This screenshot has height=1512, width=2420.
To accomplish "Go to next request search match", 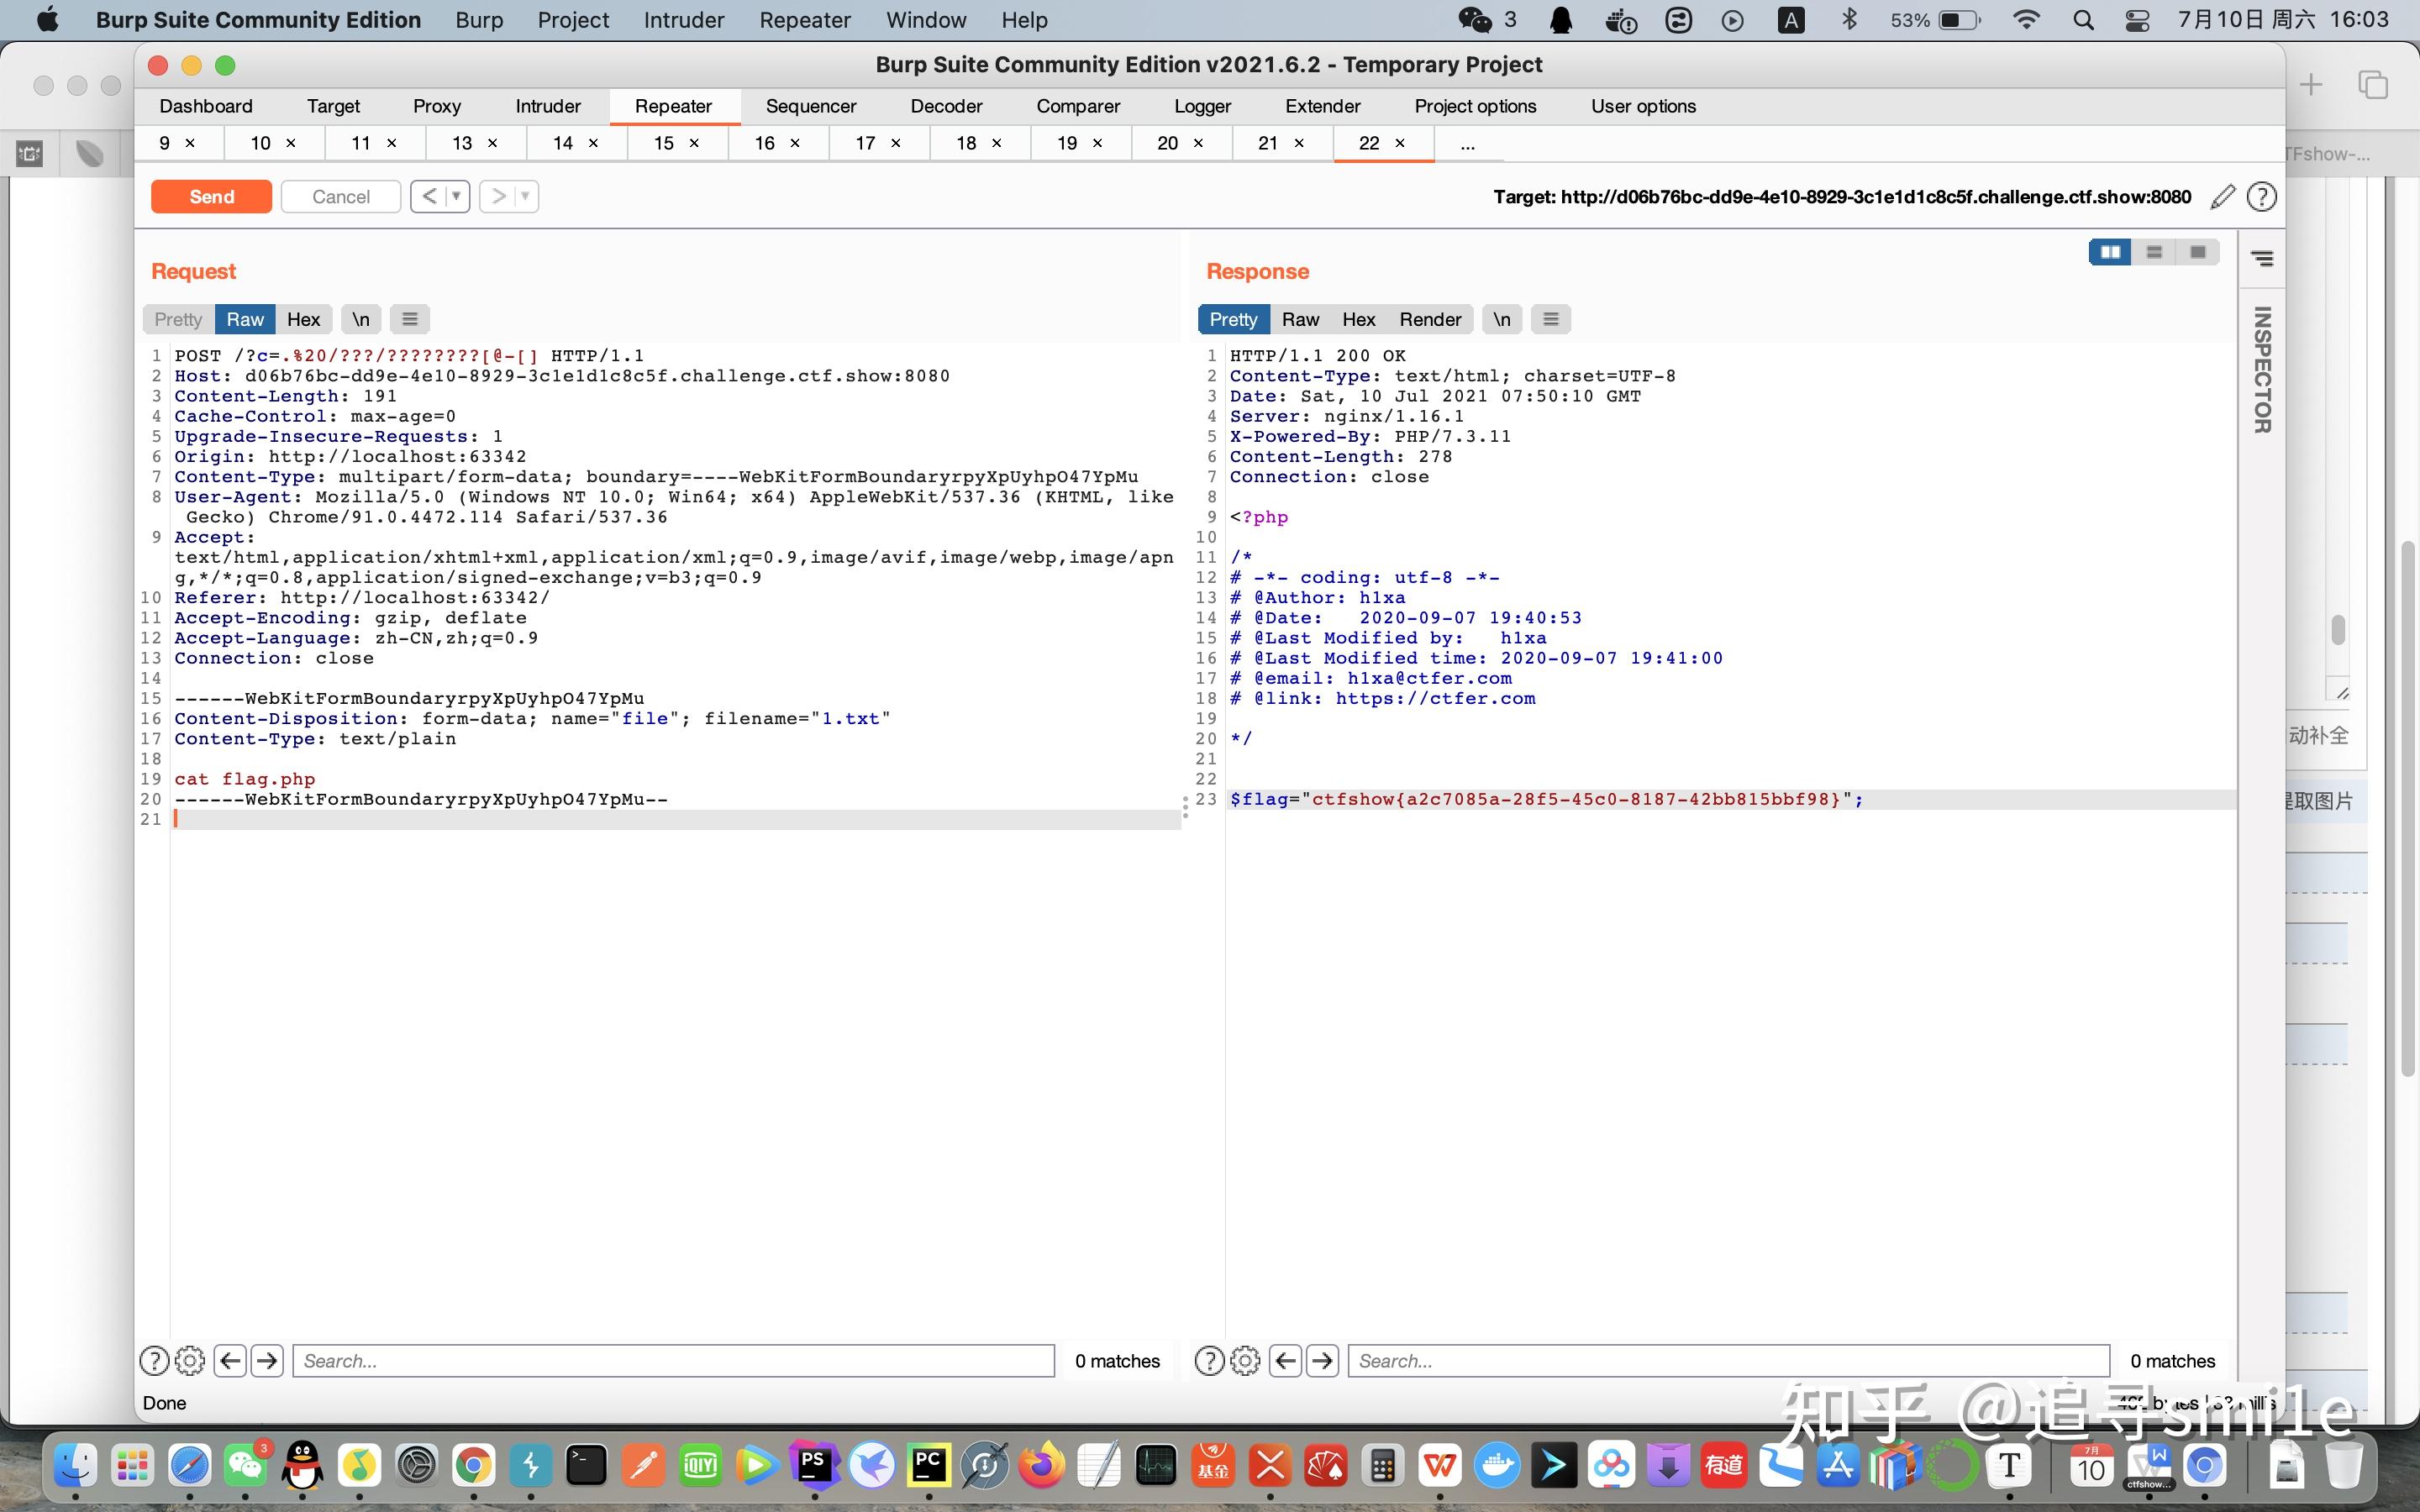I will click(267, 1360).
